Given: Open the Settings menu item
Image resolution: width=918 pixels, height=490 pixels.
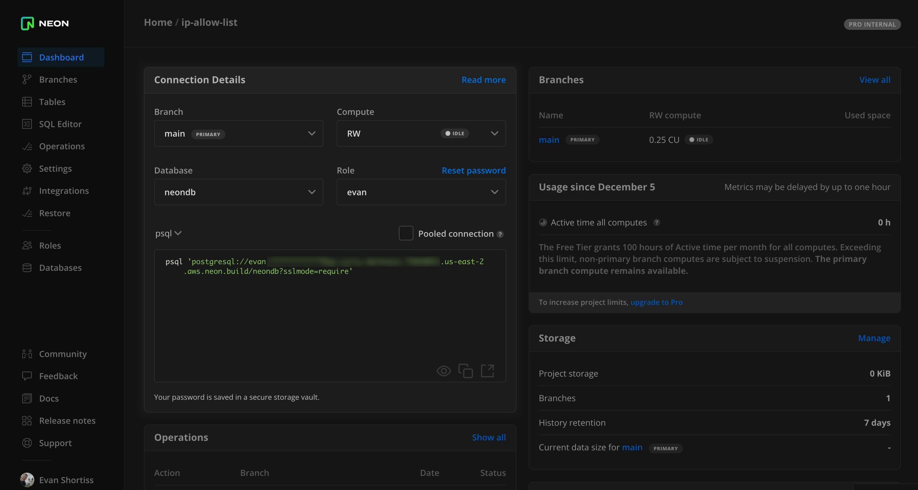Looking at the screenshot, I should point(55,168).
